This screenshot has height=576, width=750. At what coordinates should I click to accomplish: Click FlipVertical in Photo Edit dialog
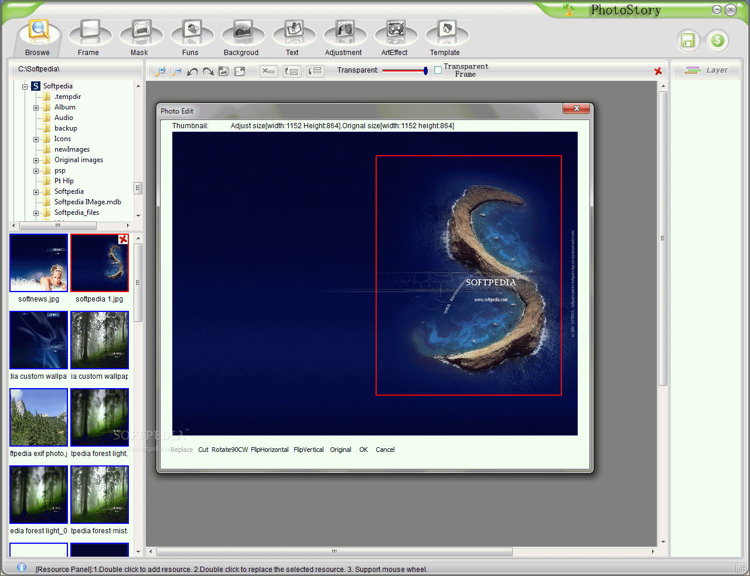tap(309, 450)
